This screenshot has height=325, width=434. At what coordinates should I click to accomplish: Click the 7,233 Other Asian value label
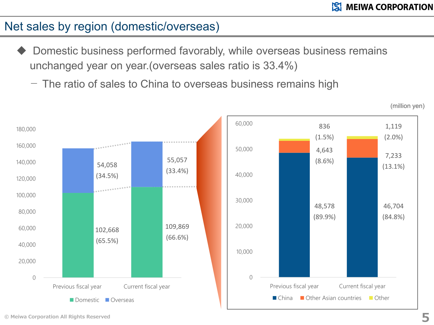coord(393,156)
